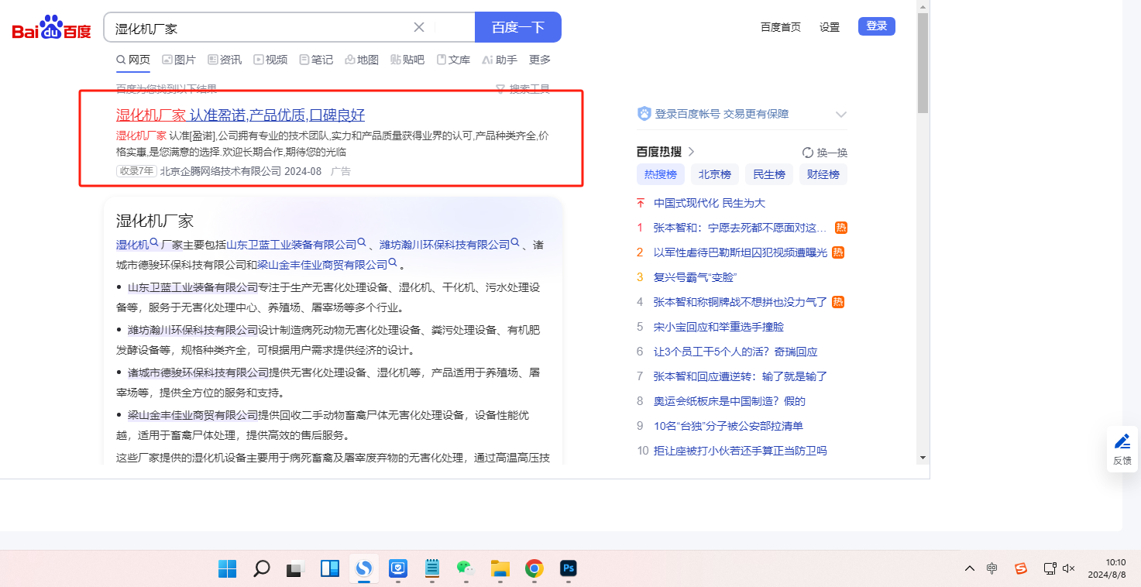Click the Sogou input method tray icon

[x=1021, y=569]
